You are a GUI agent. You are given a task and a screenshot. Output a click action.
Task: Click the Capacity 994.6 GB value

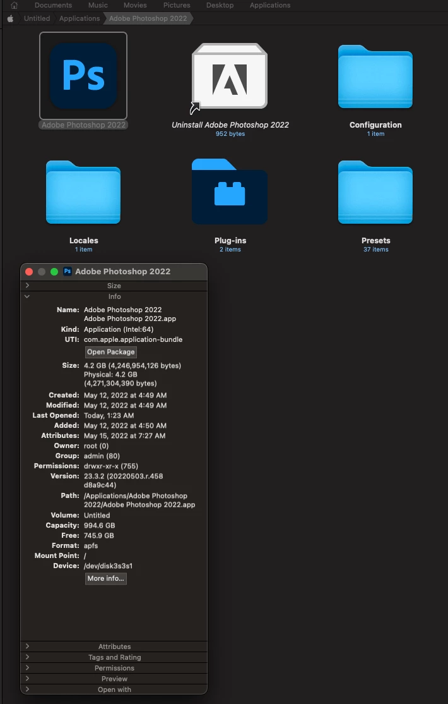100,525
